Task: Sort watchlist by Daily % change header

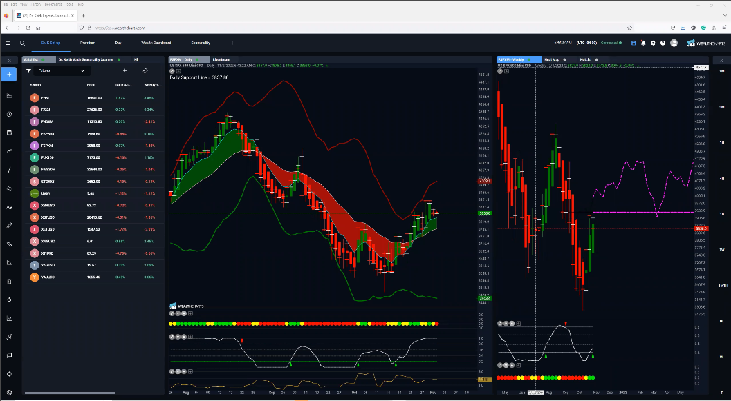Action: point(124,85)
